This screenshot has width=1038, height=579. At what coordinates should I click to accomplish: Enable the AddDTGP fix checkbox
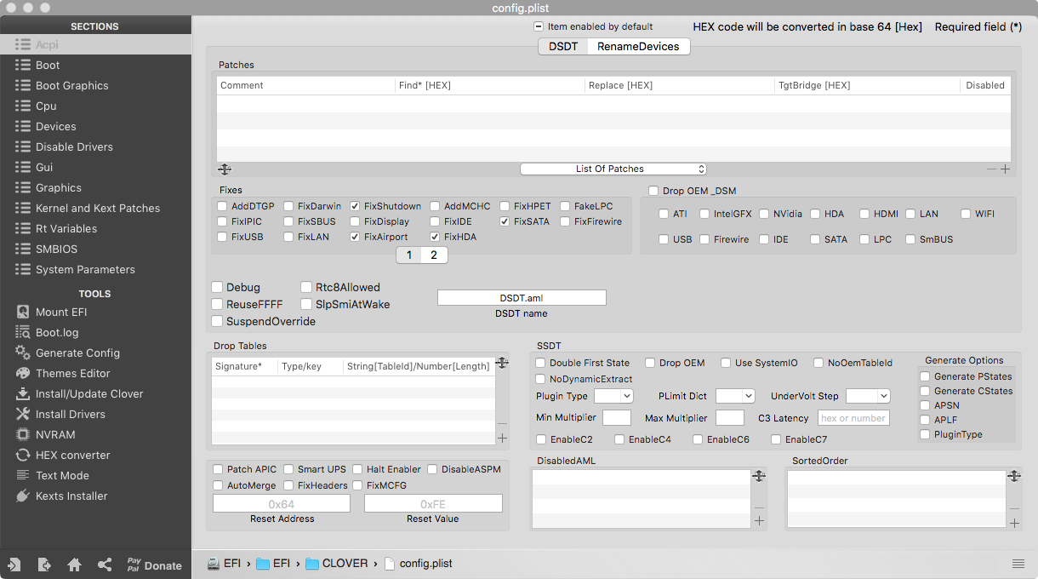point(222,206)
